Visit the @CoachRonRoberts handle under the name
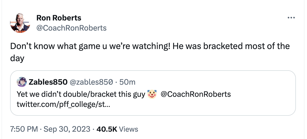The image size is (307, 139). [x=71, y=28]
